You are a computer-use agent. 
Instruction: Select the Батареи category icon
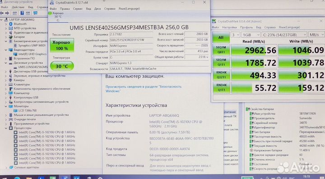pos(11,37)
